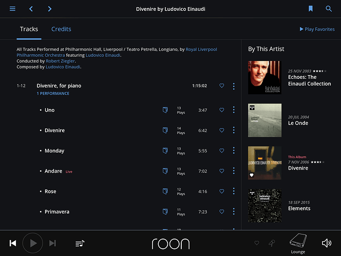
Task: Open the volume speaker control
Action: [x=327, y=243]
